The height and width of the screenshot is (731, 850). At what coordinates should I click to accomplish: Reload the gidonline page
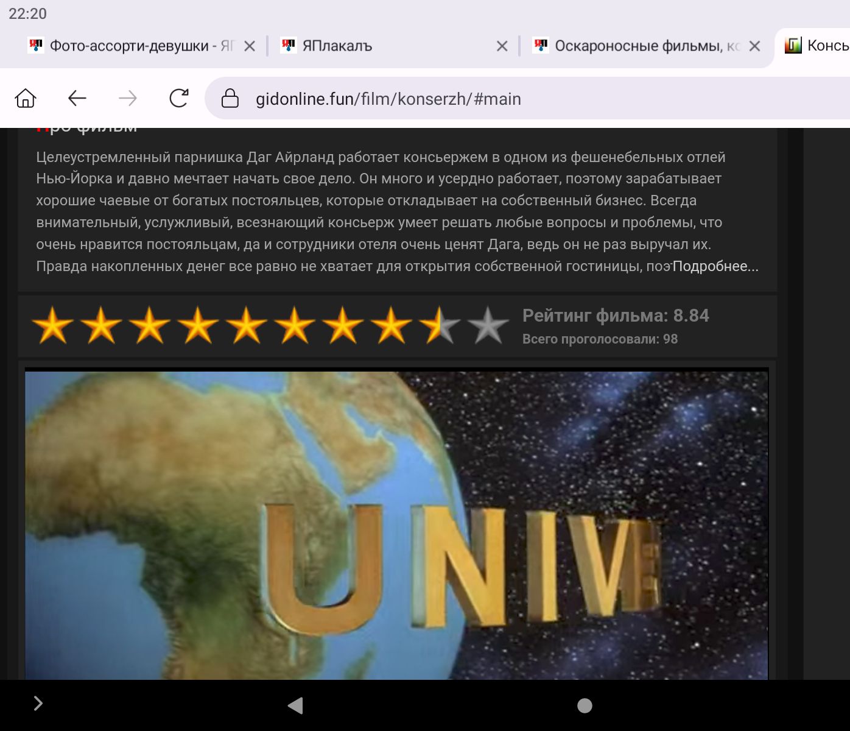[179, 98]
